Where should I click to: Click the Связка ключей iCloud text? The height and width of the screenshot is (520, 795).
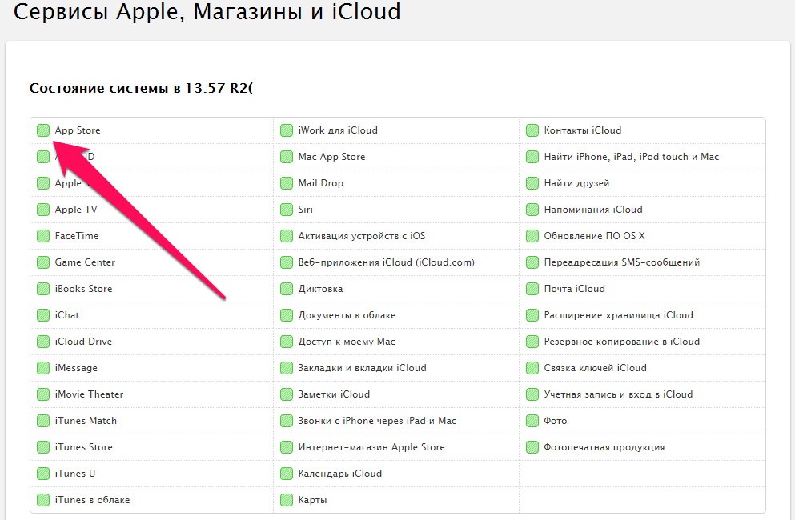tap(595, 367)
